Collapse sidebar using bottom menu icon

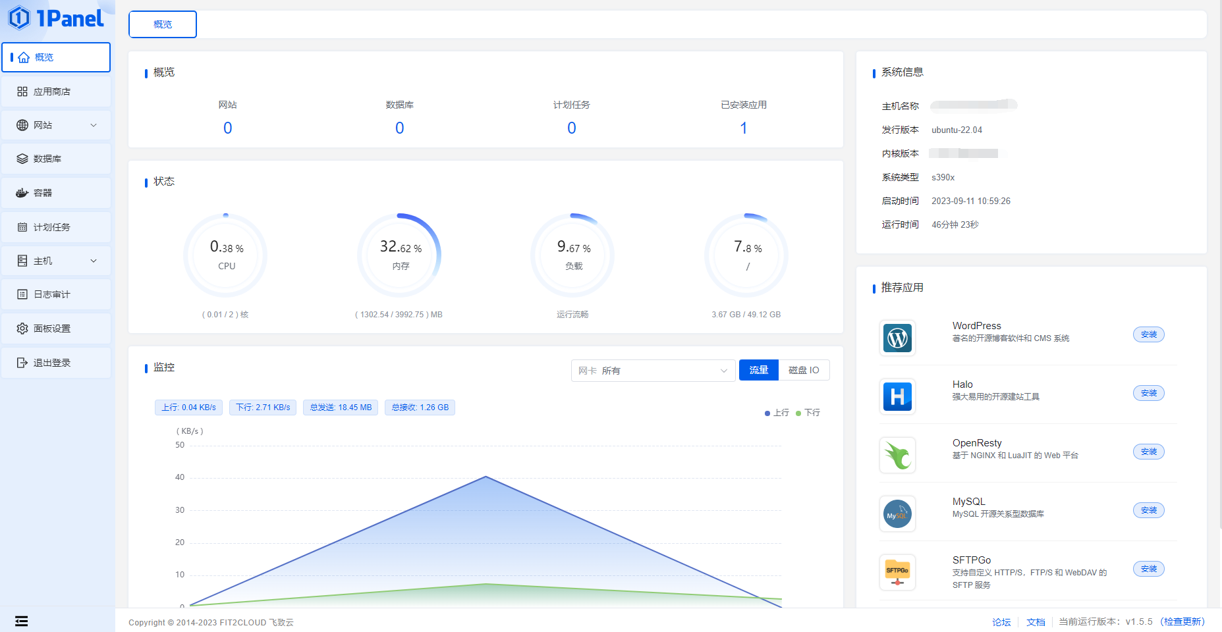click(22, 621)
